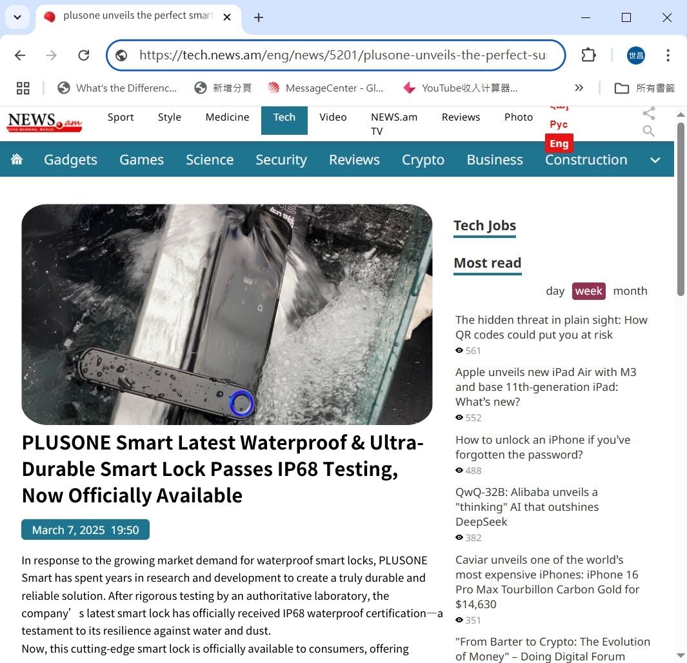Open "What's the Differenc..." bookmark
Screen dimensions: 687x663
point(117,88)
